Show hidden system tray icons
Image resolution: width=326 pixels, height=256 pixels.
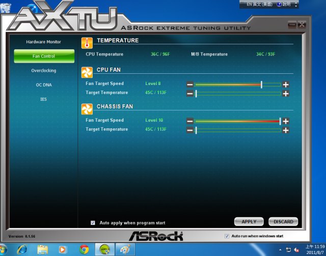pyautogui.click(x=280, y=250)
